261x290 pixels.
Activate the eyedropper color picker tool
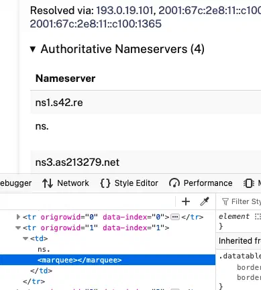pyautogui.click(x=205, y=201)
